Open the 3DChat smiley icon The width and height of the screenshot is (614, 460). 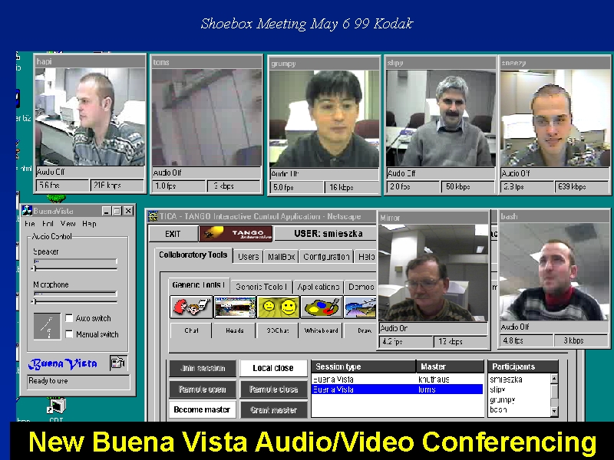(279, 307)
